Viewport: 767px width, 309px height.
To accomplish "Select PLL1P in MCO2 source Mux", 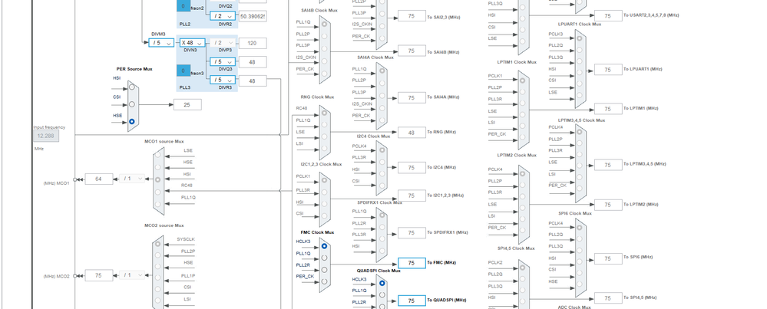I will [x=157, y=279].
